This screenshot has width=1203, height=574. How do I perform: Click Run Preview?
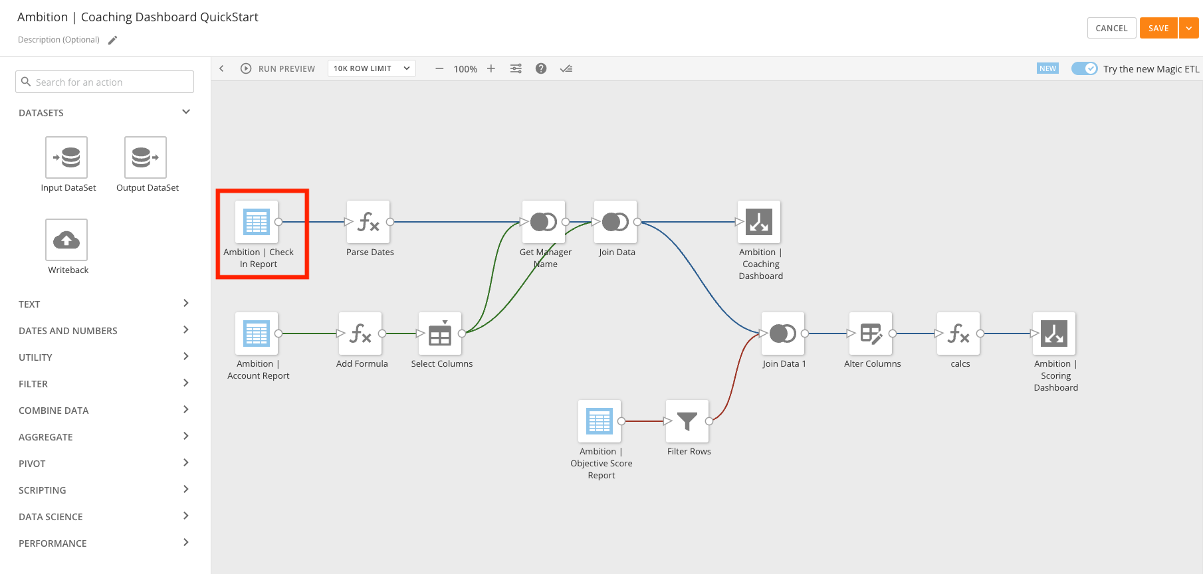[x=278, y=68]
